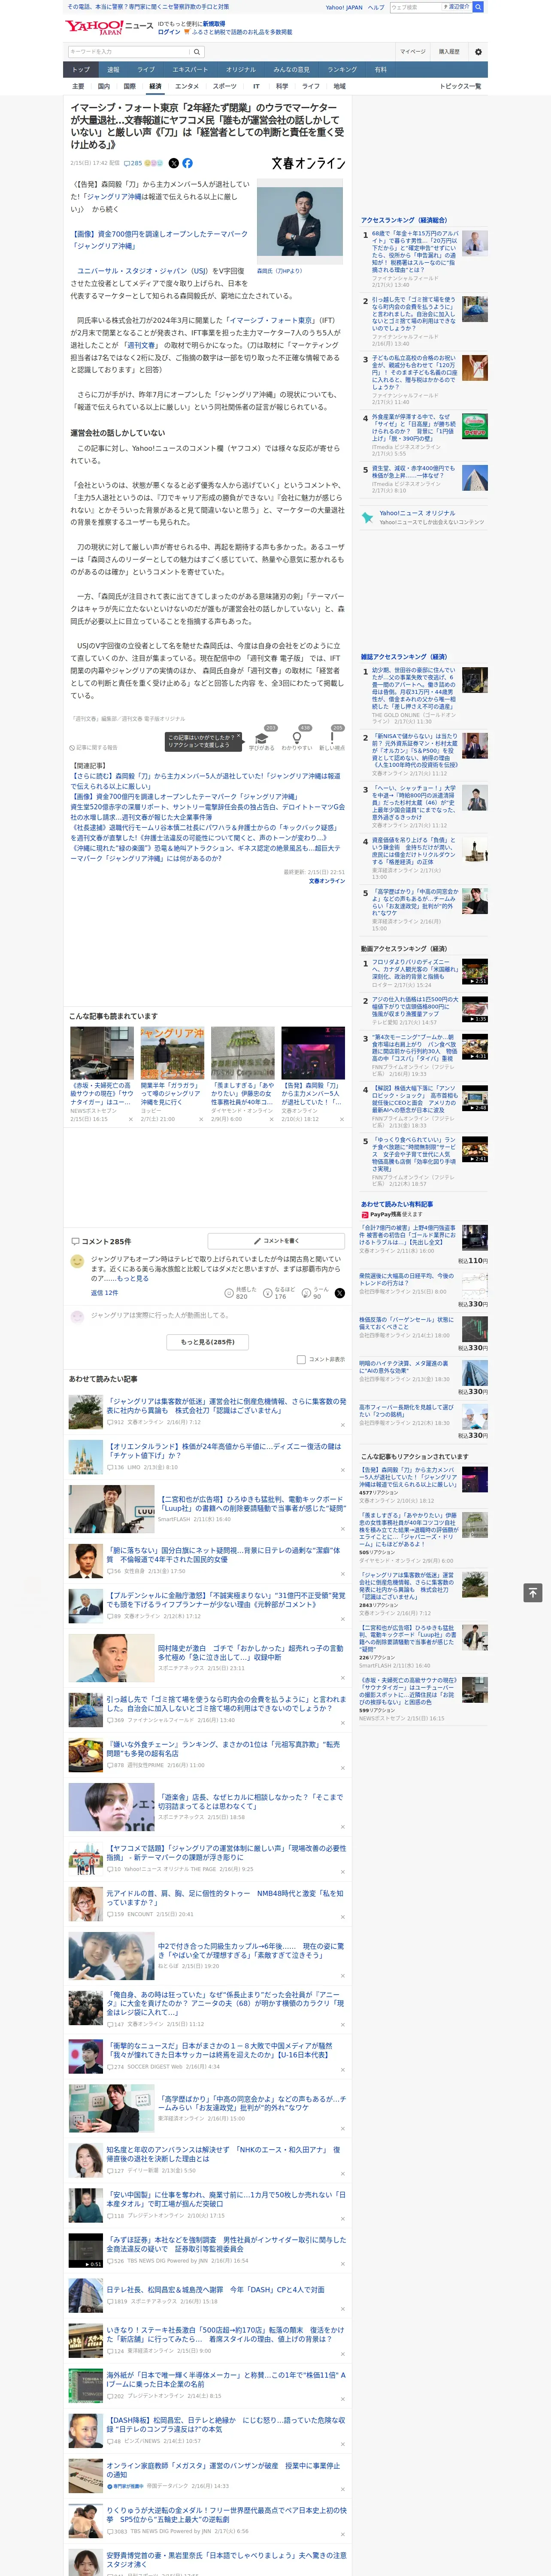The height and width of the screenshot is (2576, 551).
Task: Share the article on Facebook
Action: click(187, 163)
